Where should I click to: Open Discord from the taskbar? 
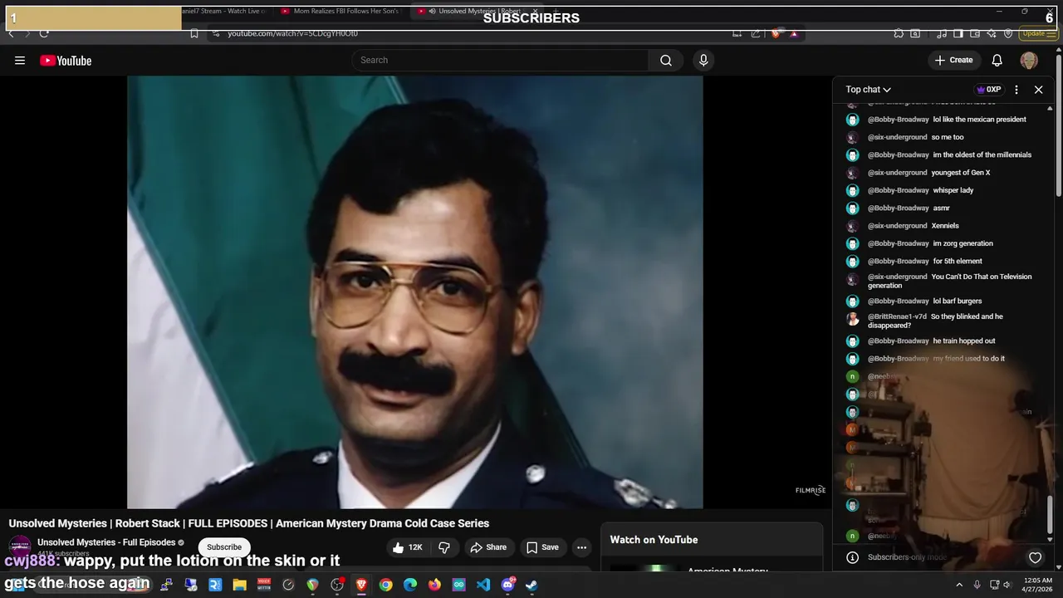(507, 585)
